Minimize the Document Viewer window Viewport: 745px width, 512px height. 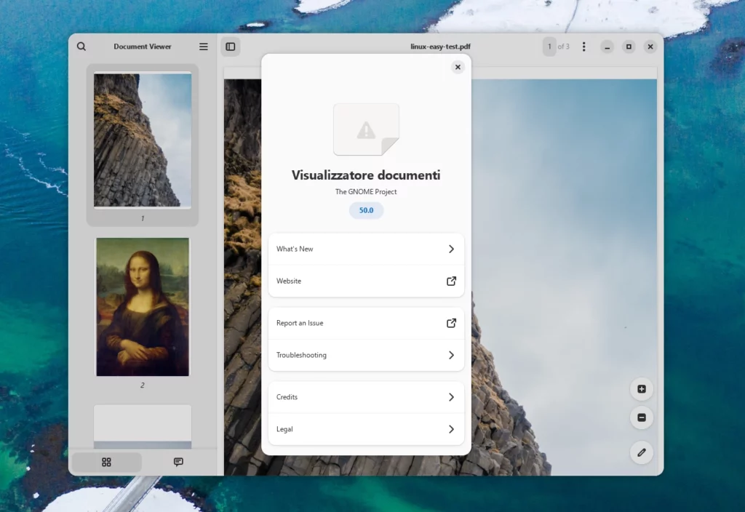(x=607, y=47)
